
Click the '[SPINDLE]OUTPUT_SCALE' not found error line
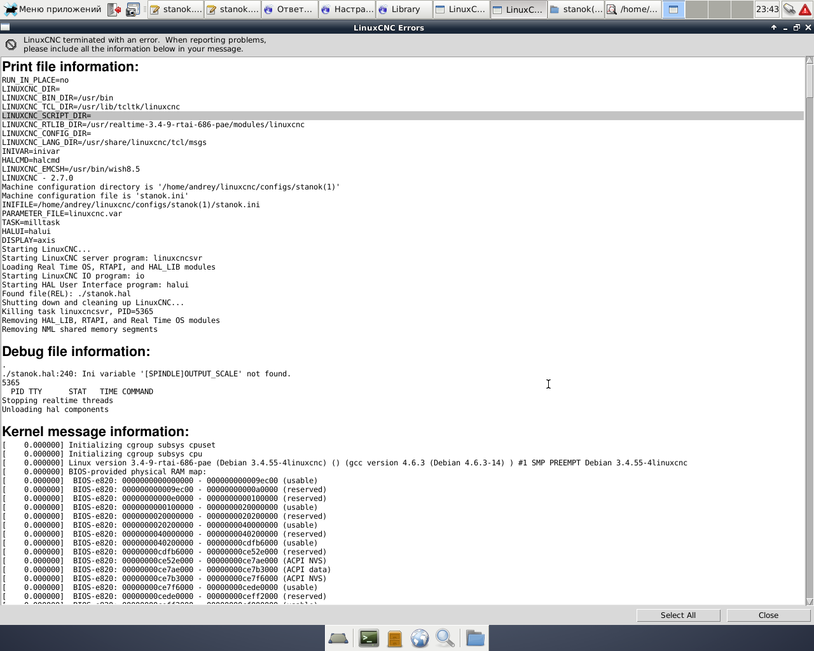[146, 374]
